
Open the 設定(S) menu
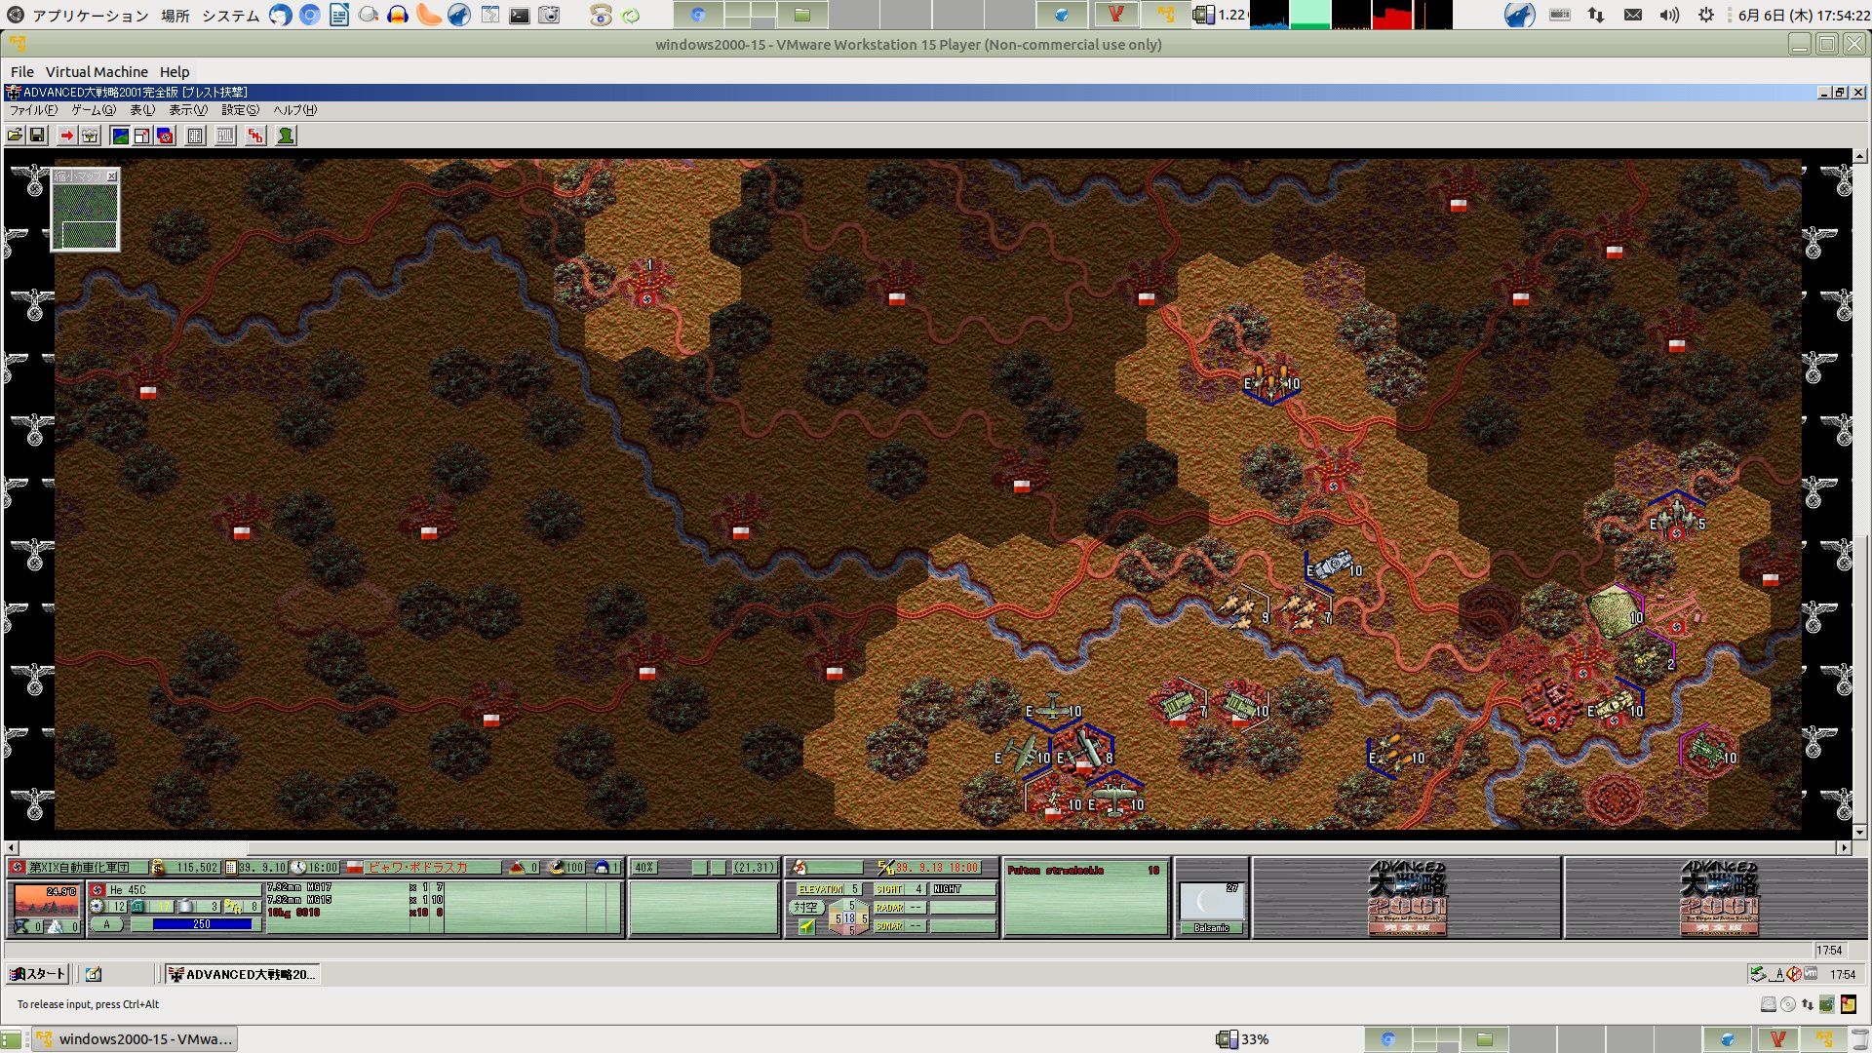(x=240, y=110)
